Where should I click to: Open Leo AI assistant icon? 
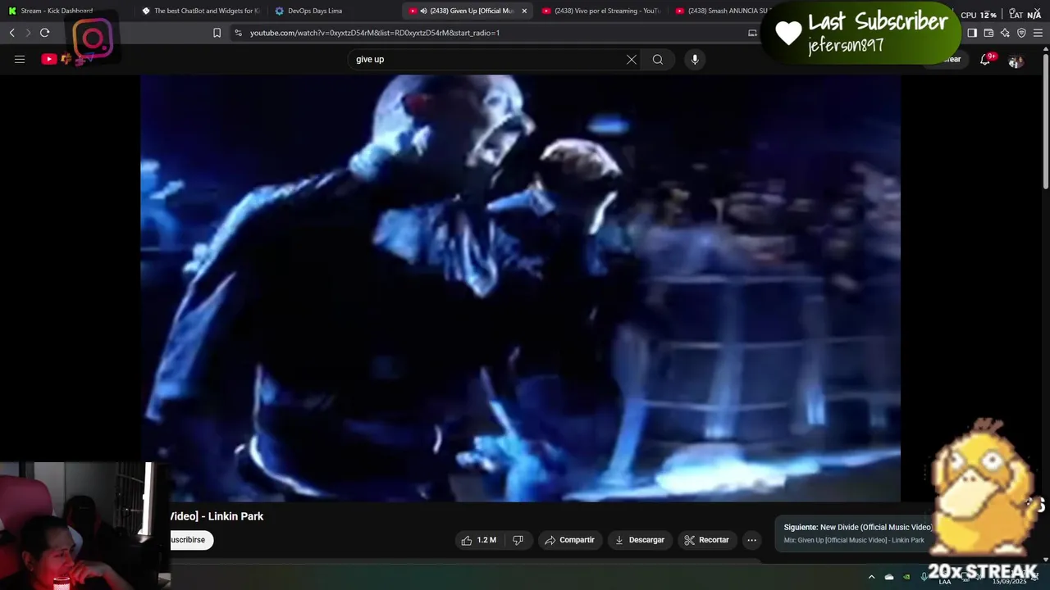pos(1005,33)
